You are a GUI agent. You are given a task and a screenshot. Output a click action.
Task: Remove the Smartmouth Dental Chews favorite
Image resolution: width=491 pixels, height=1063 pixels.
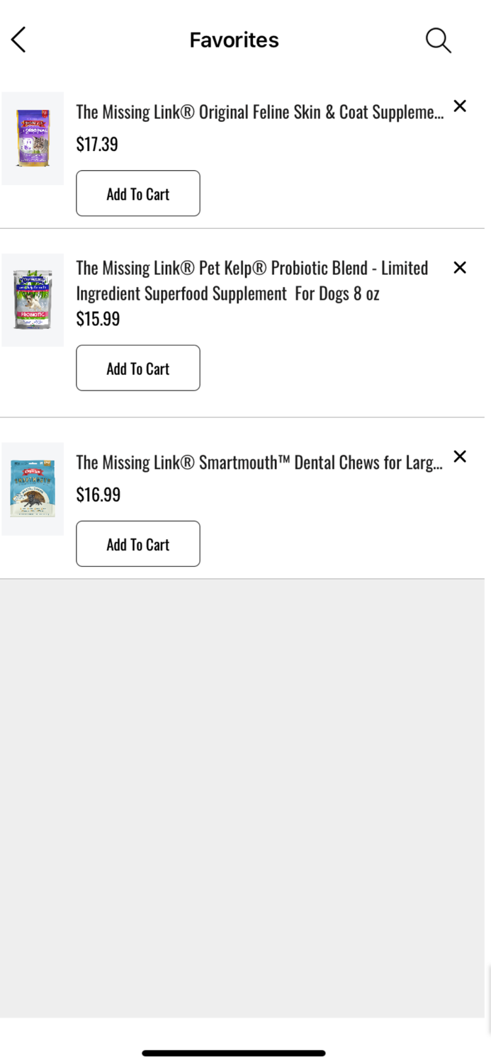tap(460, 456)
